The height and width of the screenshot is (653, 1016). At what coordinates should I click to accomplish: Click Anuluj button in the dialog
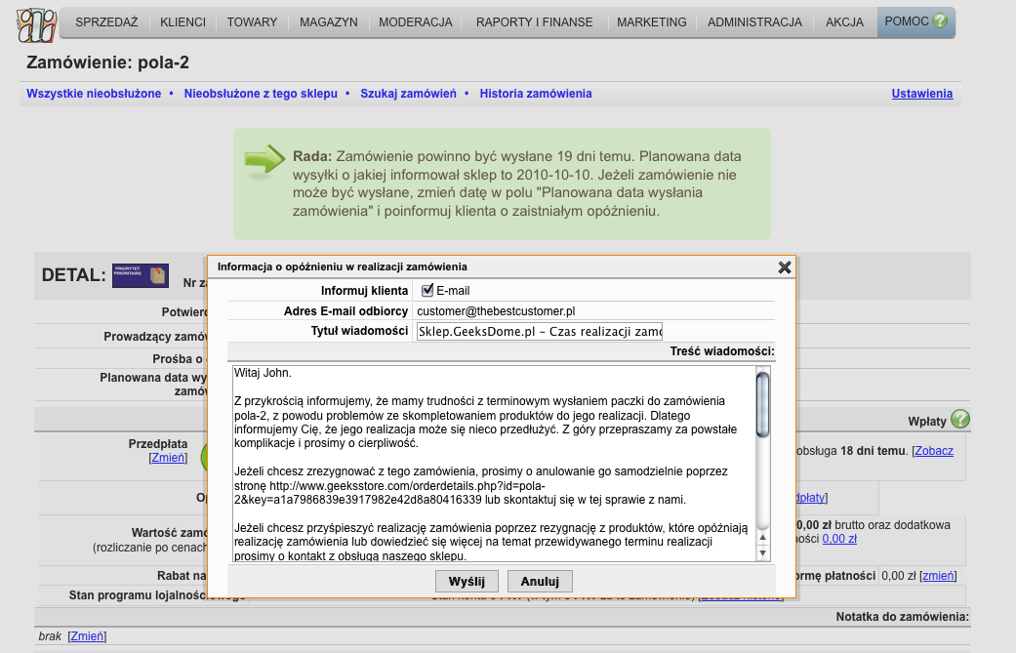pyautogui.click(x=540, y=581)
